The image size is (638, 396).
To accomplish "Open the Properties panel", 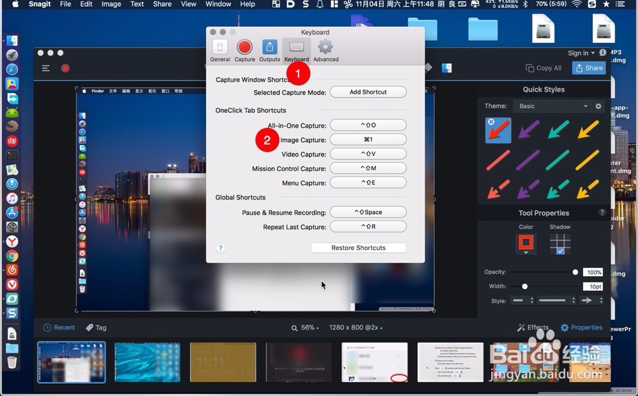I will point(581,327).
